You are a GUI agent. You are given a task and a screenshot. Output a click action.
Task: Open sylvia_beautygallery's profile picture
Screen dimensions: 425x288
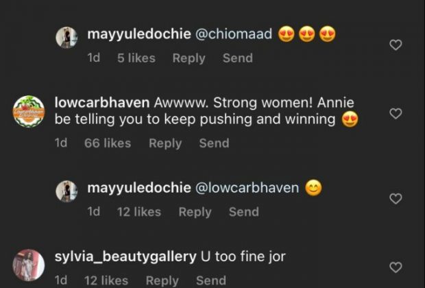(x=29, y=264)
